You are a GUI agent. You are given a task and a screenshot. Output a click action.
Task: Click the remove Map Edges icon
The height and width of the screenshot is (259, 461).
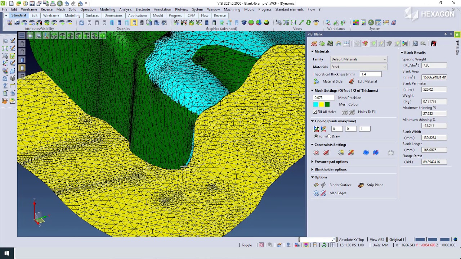[x=323, y=193]
